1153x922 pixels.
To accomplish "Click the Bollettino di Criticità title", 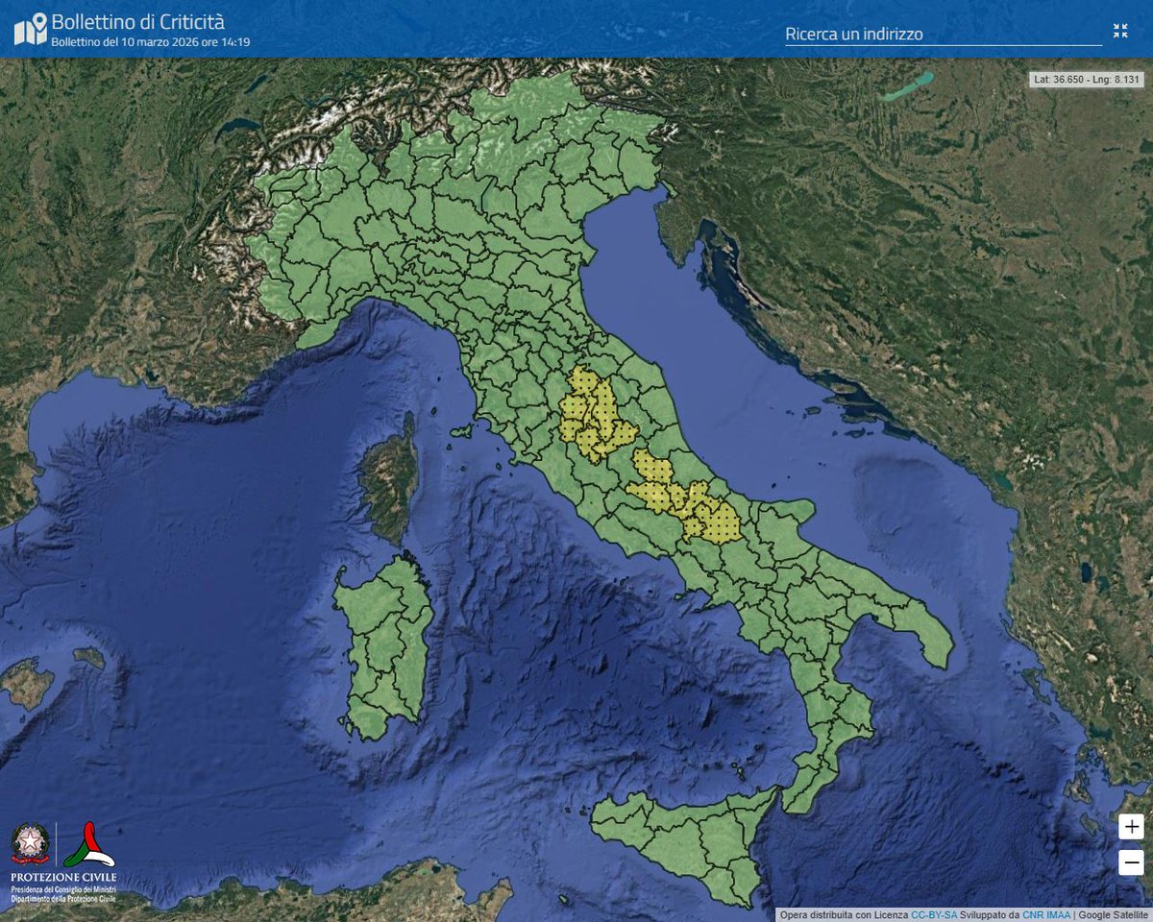I will (137, 22).
